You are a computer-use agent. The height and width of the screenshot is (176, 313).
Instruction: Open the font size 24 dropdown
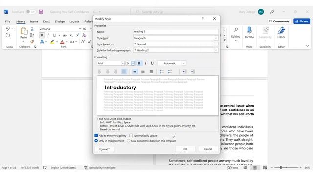(133, 63)
